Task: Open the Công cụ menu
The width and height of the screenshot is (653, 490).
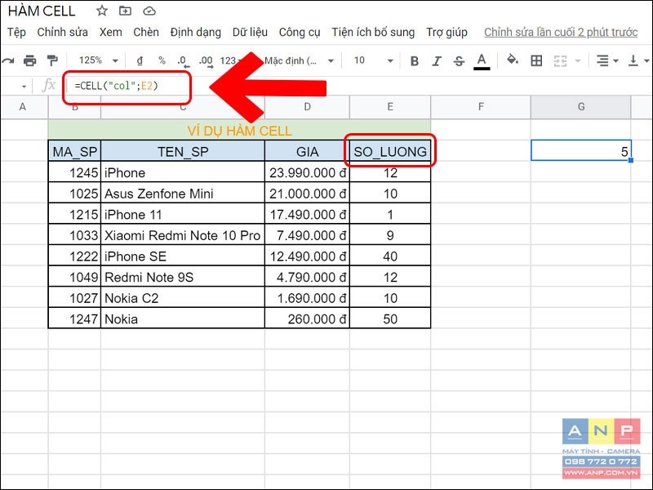Action: [x=300, y=32]
